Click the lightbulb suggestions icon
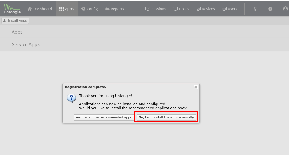 pyautogui.click(x=255, y=9)
